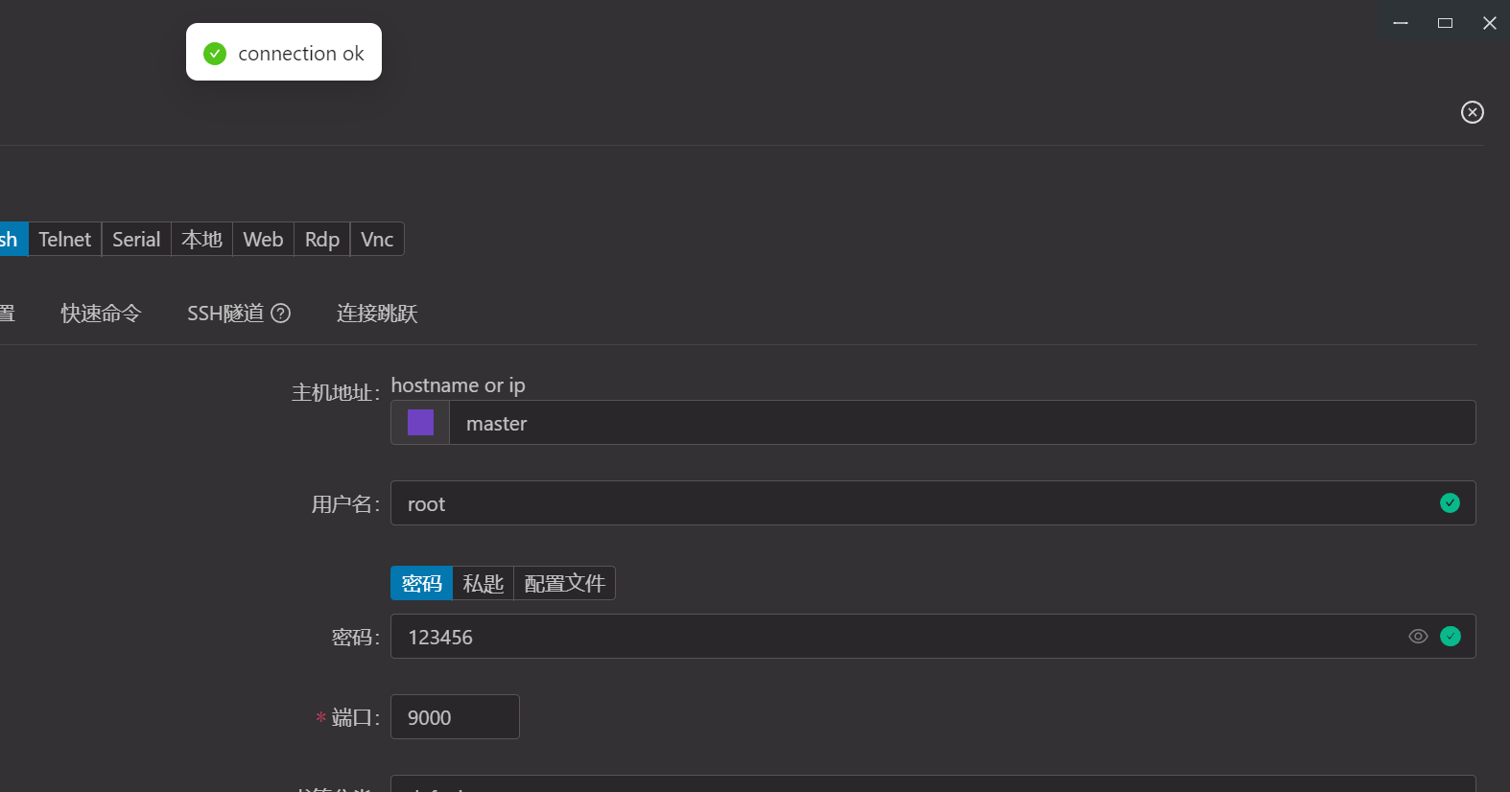The height and width of the screenshot is (792, 1510).
Task: Click the 用户名 label
Action: (x=345, y=504)
